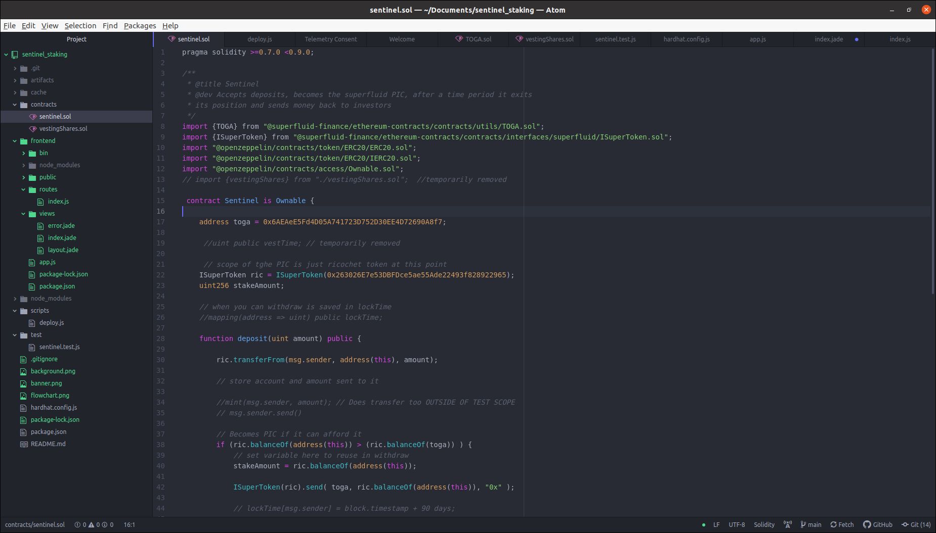The width and height of the screenshot is (936, 533).
Task: Open the Git (14) changes panel
Action: [916, 525]
